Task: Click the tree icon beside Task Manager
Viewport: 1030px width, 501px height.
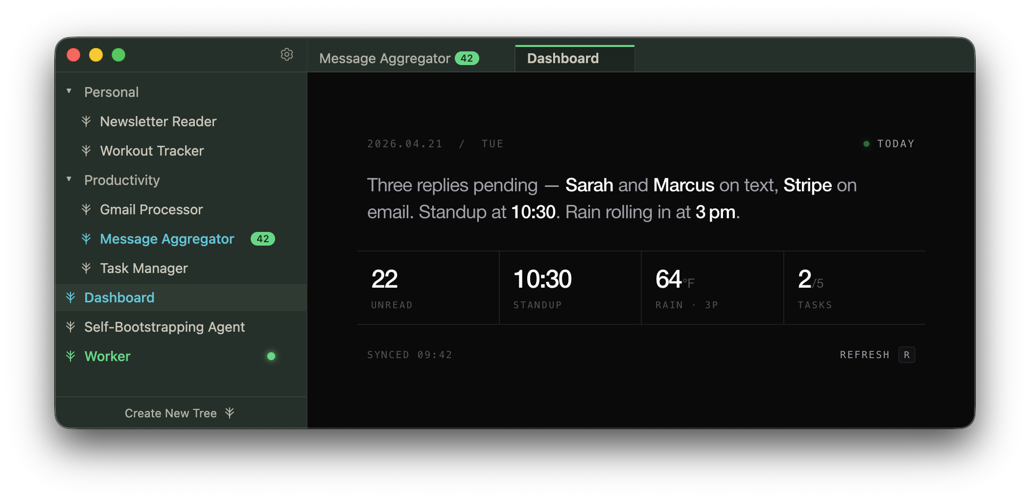Action: click(86, 268)
